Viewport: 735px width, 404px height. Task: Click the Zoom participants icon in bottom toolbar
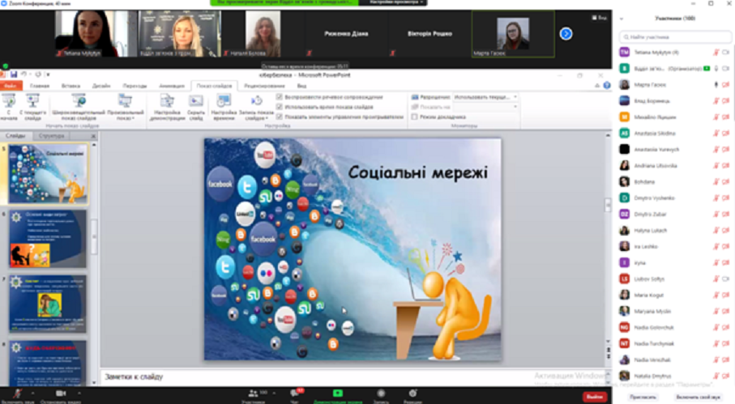[253, 394]
